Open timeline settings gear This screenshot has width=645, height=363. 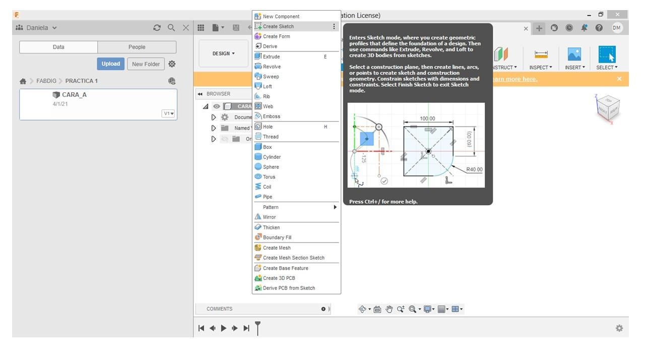pyautogui.click(x=619, y=328)
